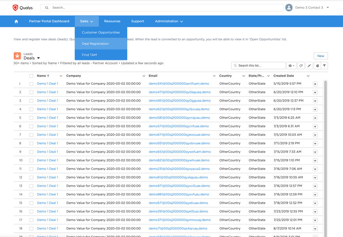Expand the Deals list view picker

tap(38, 58)
